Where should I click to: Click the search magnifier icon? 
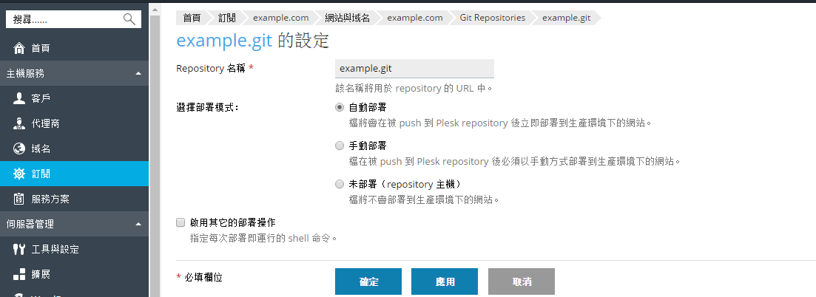click(x=129, y=19)
